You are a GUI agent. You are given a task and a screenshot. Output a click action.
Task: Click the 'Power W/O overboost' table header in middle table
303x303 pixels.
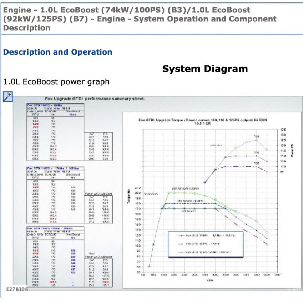click(x=99, y=194)
